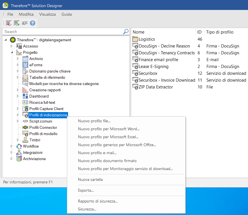Click the Progetto ruler icon
Viewport: 248px width, 215px height.
click(x=19, y=52)
